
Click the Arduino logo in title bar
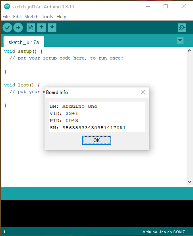tap(7, 6)
